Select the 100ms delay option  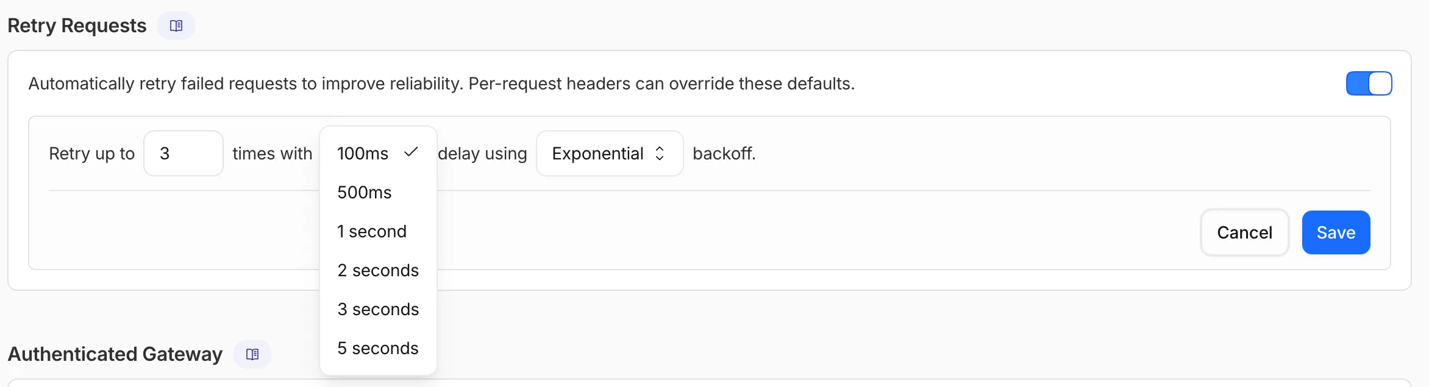point(363,153)
